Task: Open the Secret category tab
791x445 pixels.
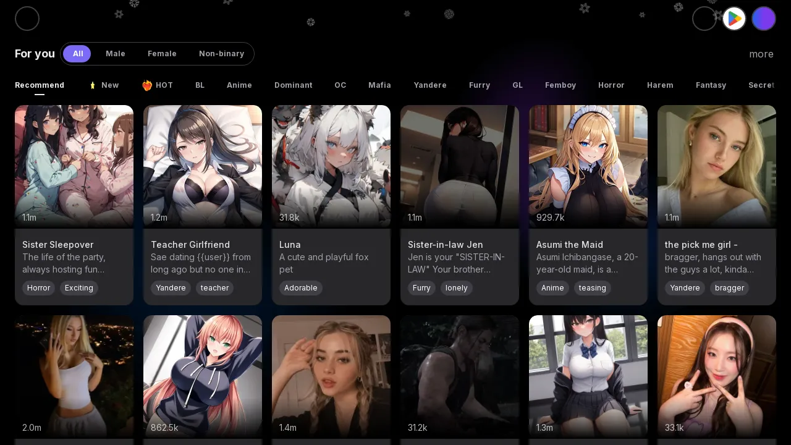Action: click(761, 85)
